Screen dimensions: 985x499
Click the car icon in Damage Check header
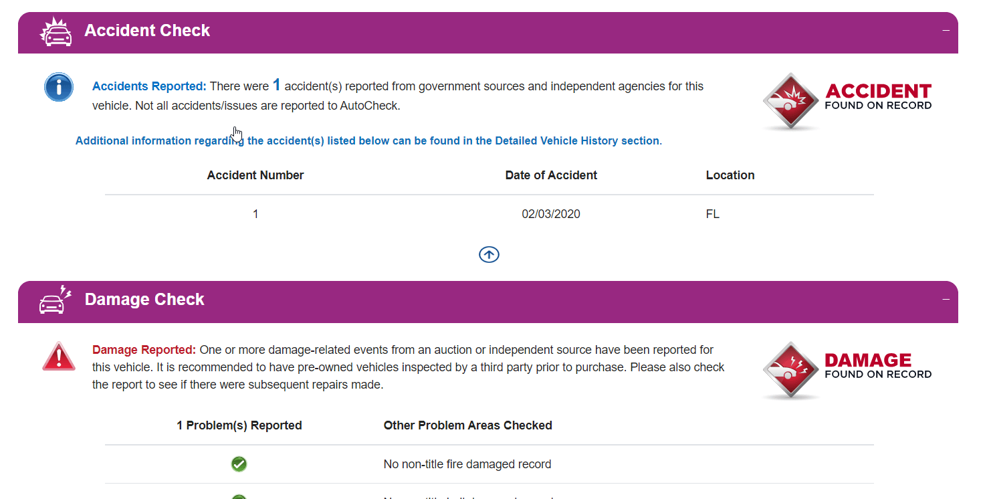tap(56, 300)
